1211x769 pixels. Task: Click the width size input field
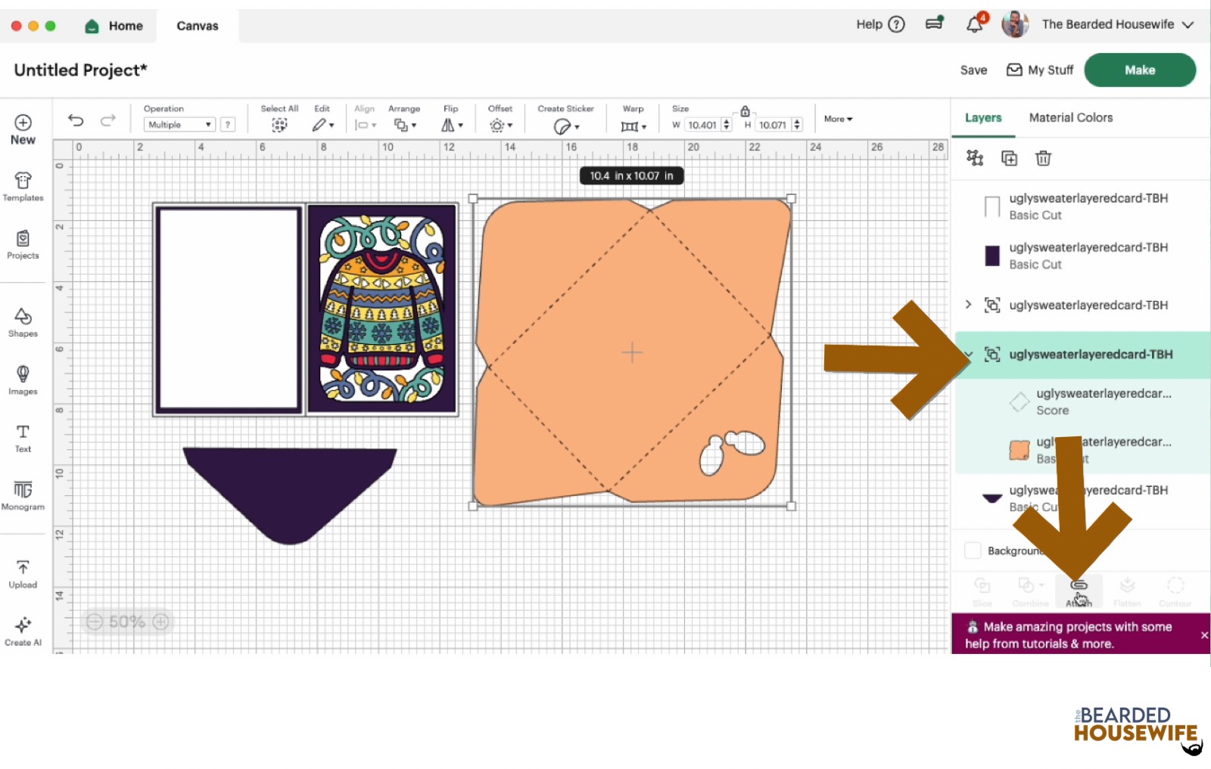pos(702,126)
